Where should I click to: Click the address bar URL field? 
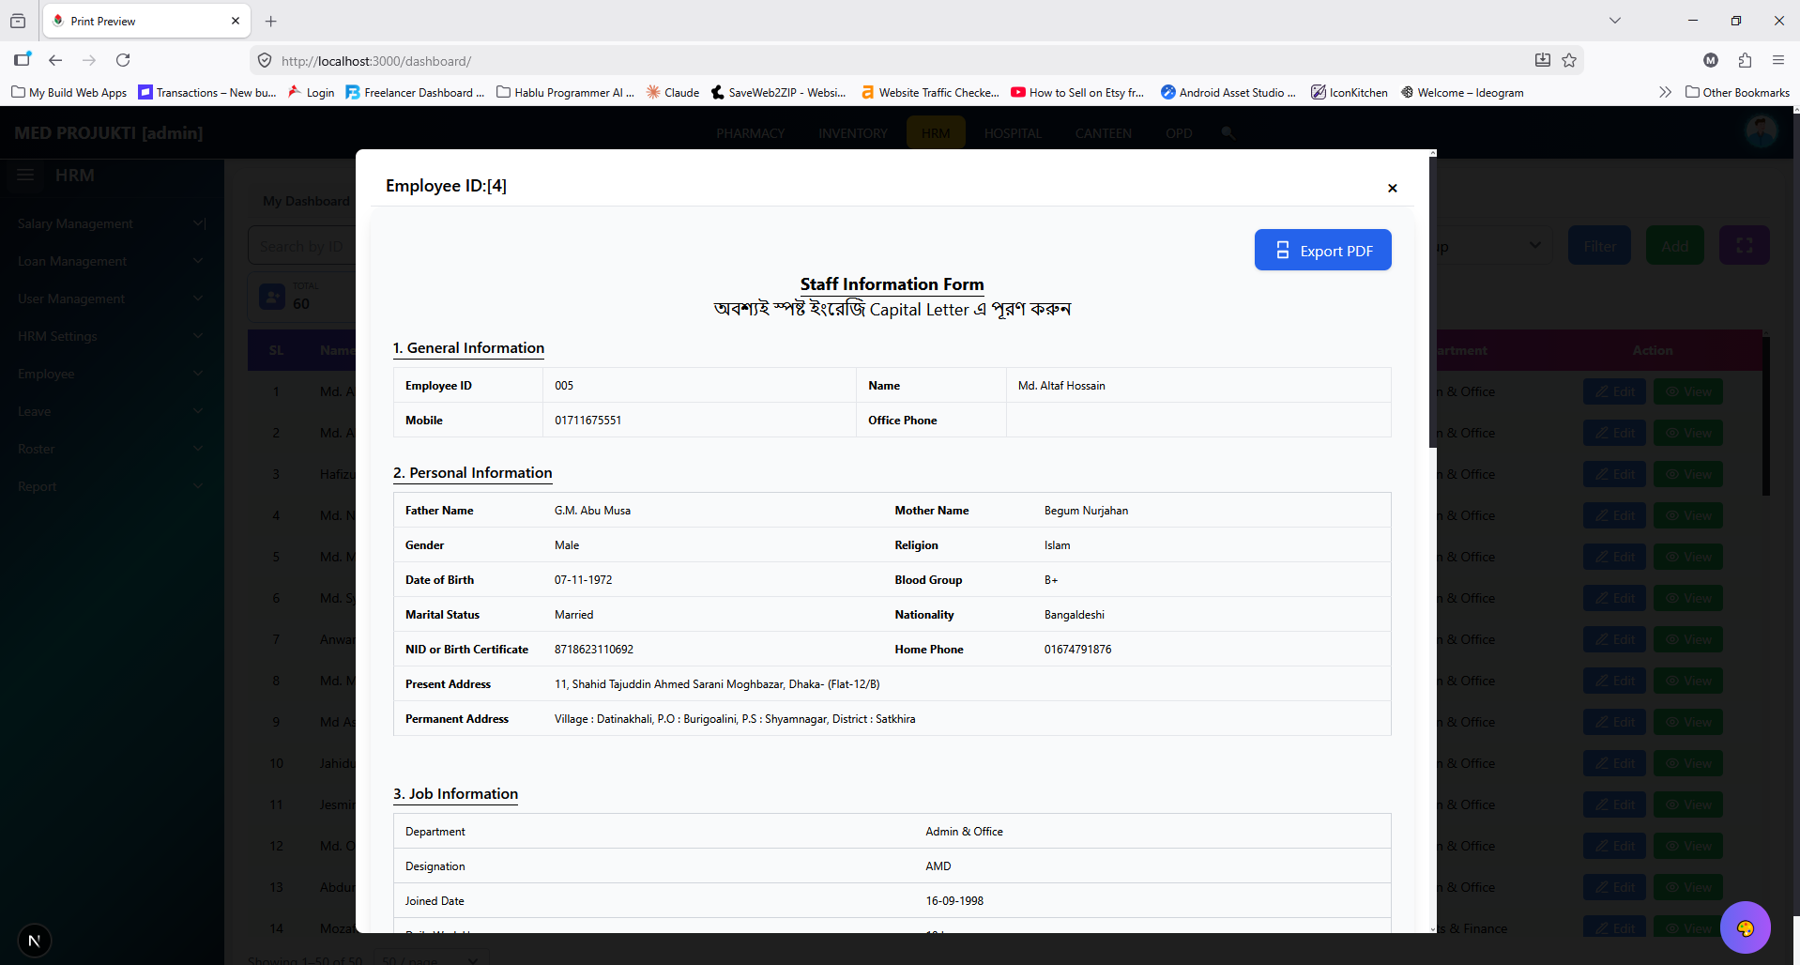tap(892, 61)
